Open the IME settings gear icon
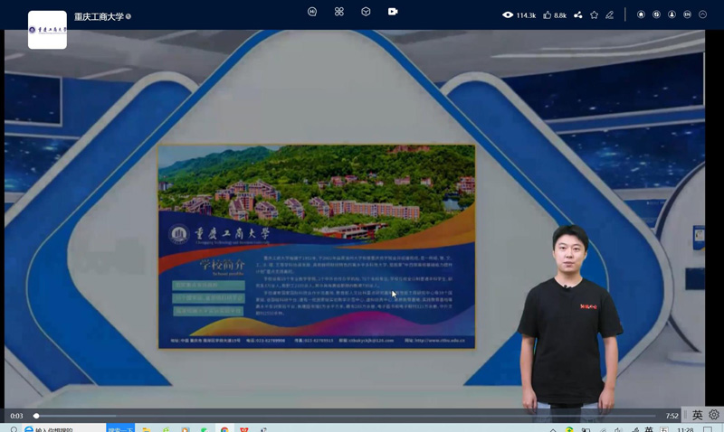 tap(714, 415)
